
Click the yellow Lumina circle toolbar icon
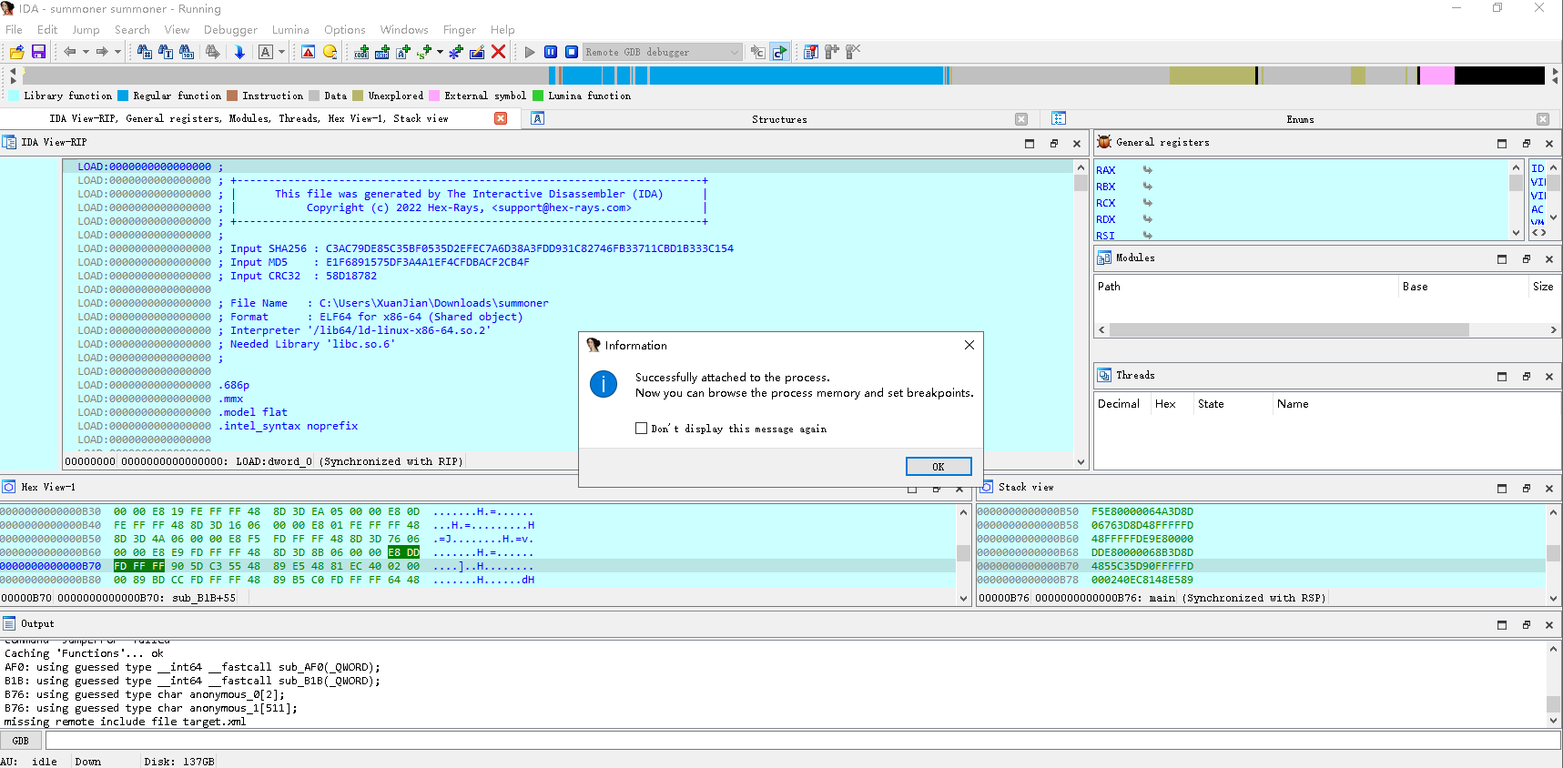(330, 52)
